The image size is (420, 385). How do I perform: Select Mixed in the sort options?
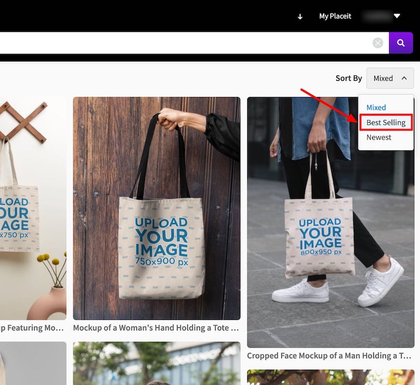tap(376, 108)
